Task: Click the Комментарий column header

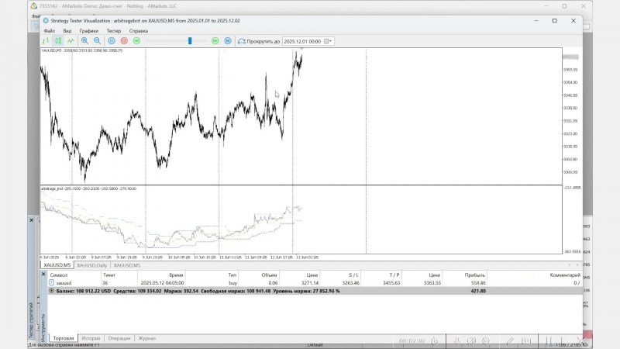Action: click(x=565, y=275)
